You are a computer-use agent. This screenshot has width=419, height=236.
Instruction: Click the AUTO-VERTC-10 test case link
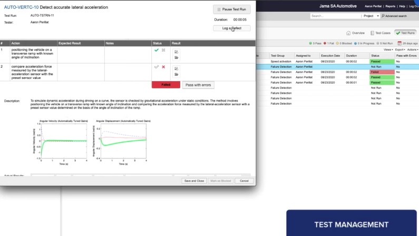(22, 7)
